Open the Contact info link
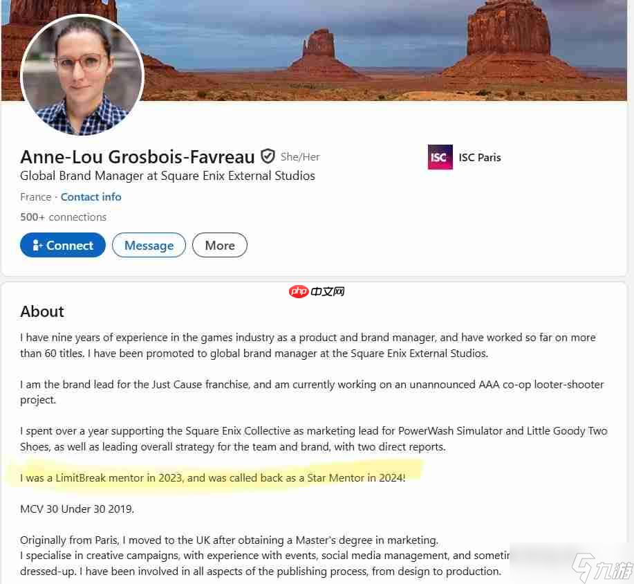 [91, 197]
